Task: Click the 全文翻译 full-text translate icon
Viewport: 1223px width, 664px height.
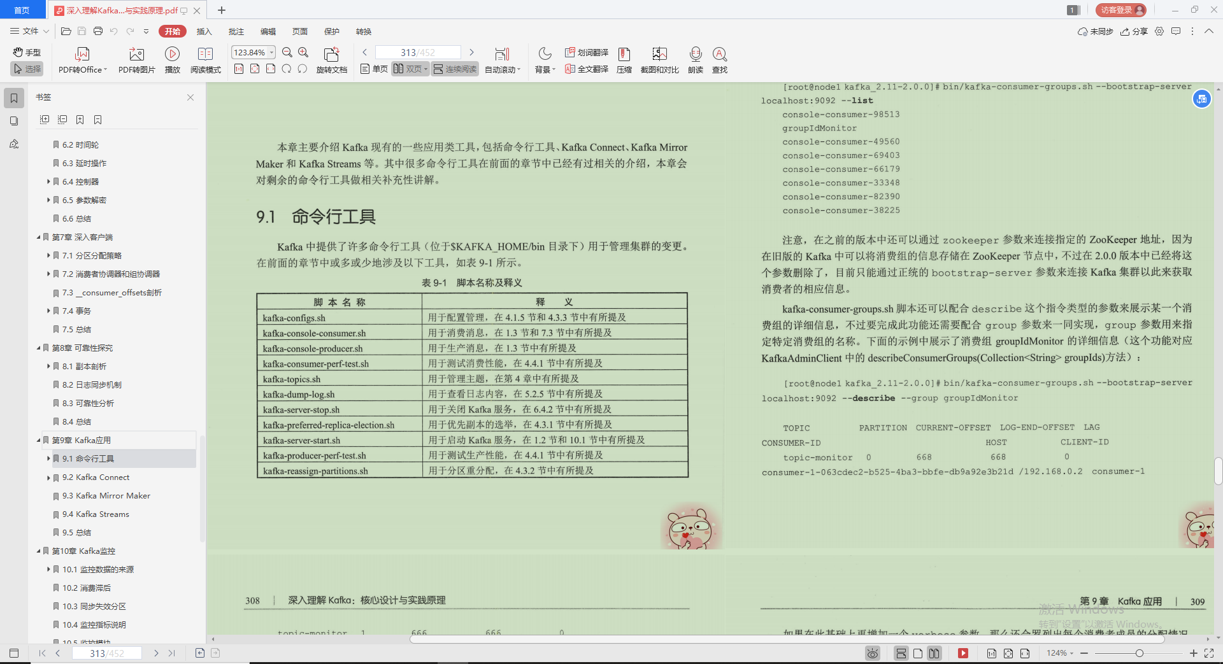Action: point(585,69)
